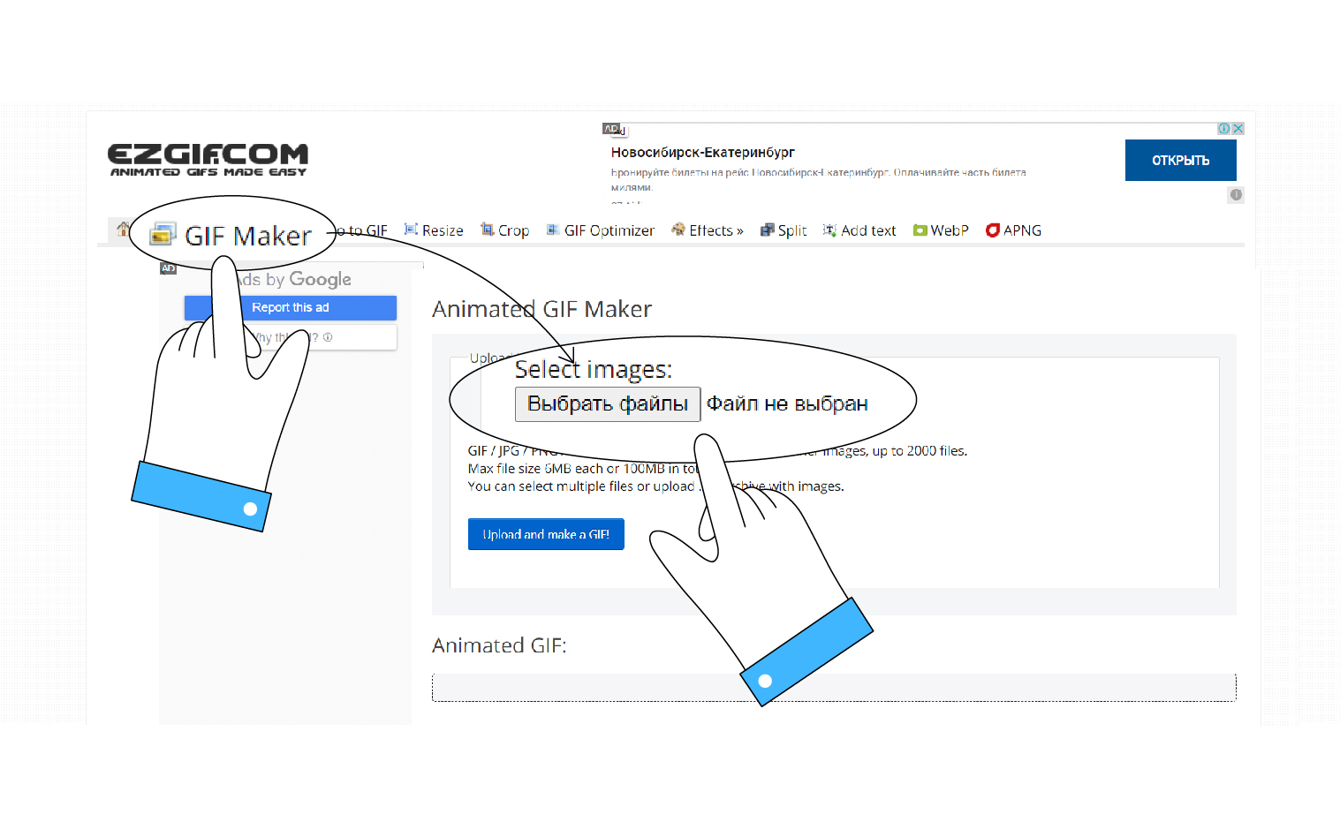1340x829 pixels.
Task: Click the Split tool icon
Action: click(x=767, y=230)
